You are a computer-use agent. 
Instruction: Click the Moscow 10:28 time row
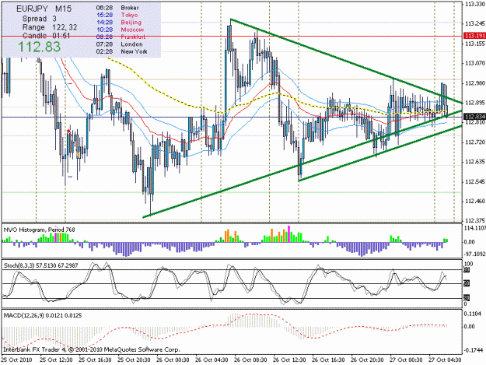(120, 30)
